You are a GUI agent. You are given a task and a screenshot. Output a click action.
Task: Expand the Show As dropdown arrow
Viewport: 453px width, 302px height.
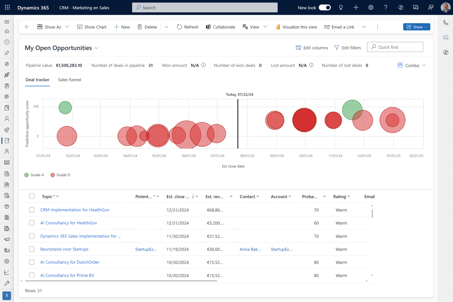(67, 27)
